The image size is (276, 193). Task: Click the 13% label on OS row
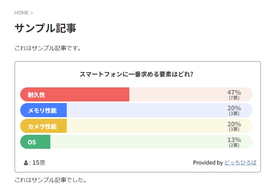[235, 140]
